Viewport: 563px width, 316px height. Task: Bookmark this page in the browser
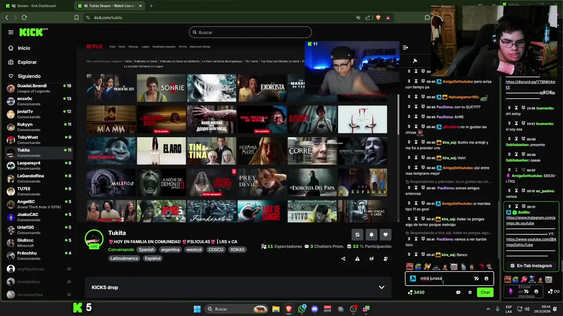(77, 18)
